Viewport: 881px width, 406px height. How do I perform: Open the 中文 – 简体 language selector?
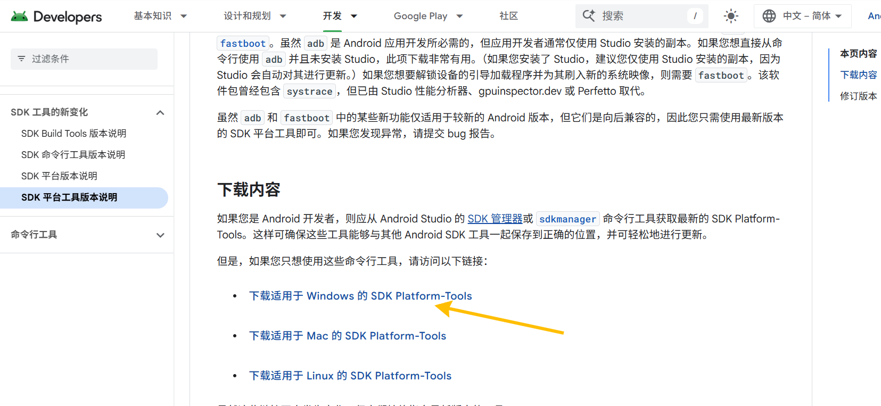coord(806,16)
